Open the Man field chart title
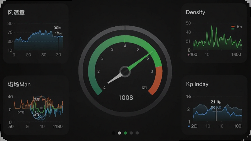Image resolution: width=251 pixels, height=141 pixels. pos(19,84)
